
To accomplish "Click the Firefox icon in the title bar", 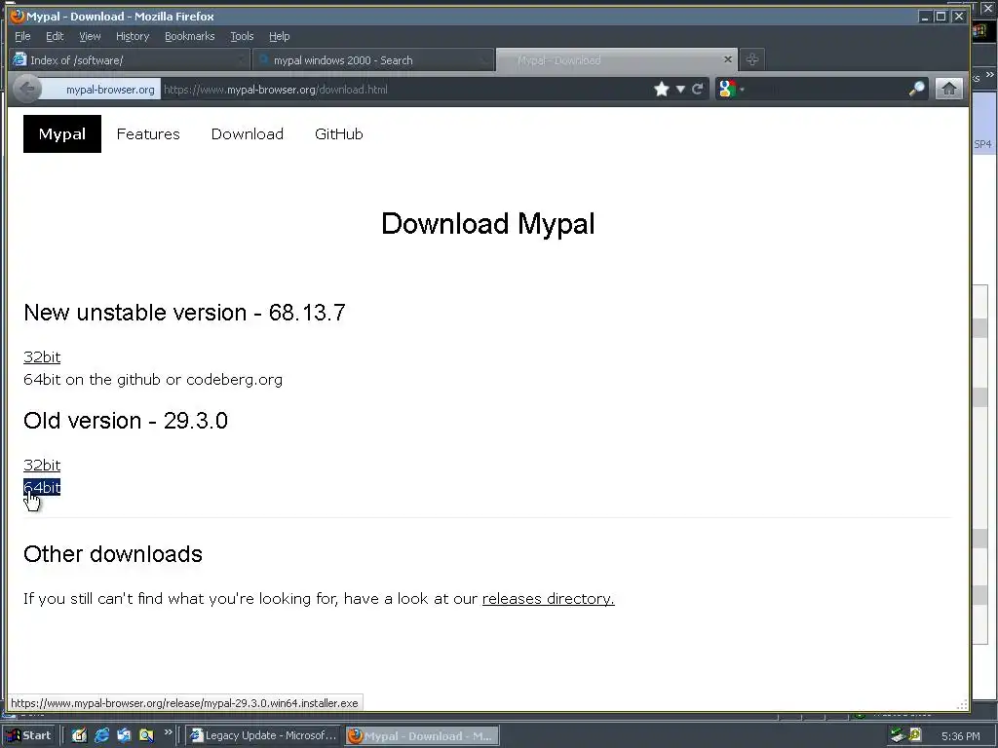I will tap(18, 16).
